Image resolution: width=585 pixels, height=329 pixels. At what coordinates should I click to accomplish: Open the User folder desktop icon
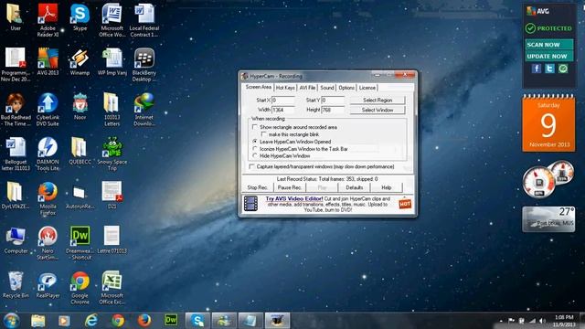[x=15, y=16]
